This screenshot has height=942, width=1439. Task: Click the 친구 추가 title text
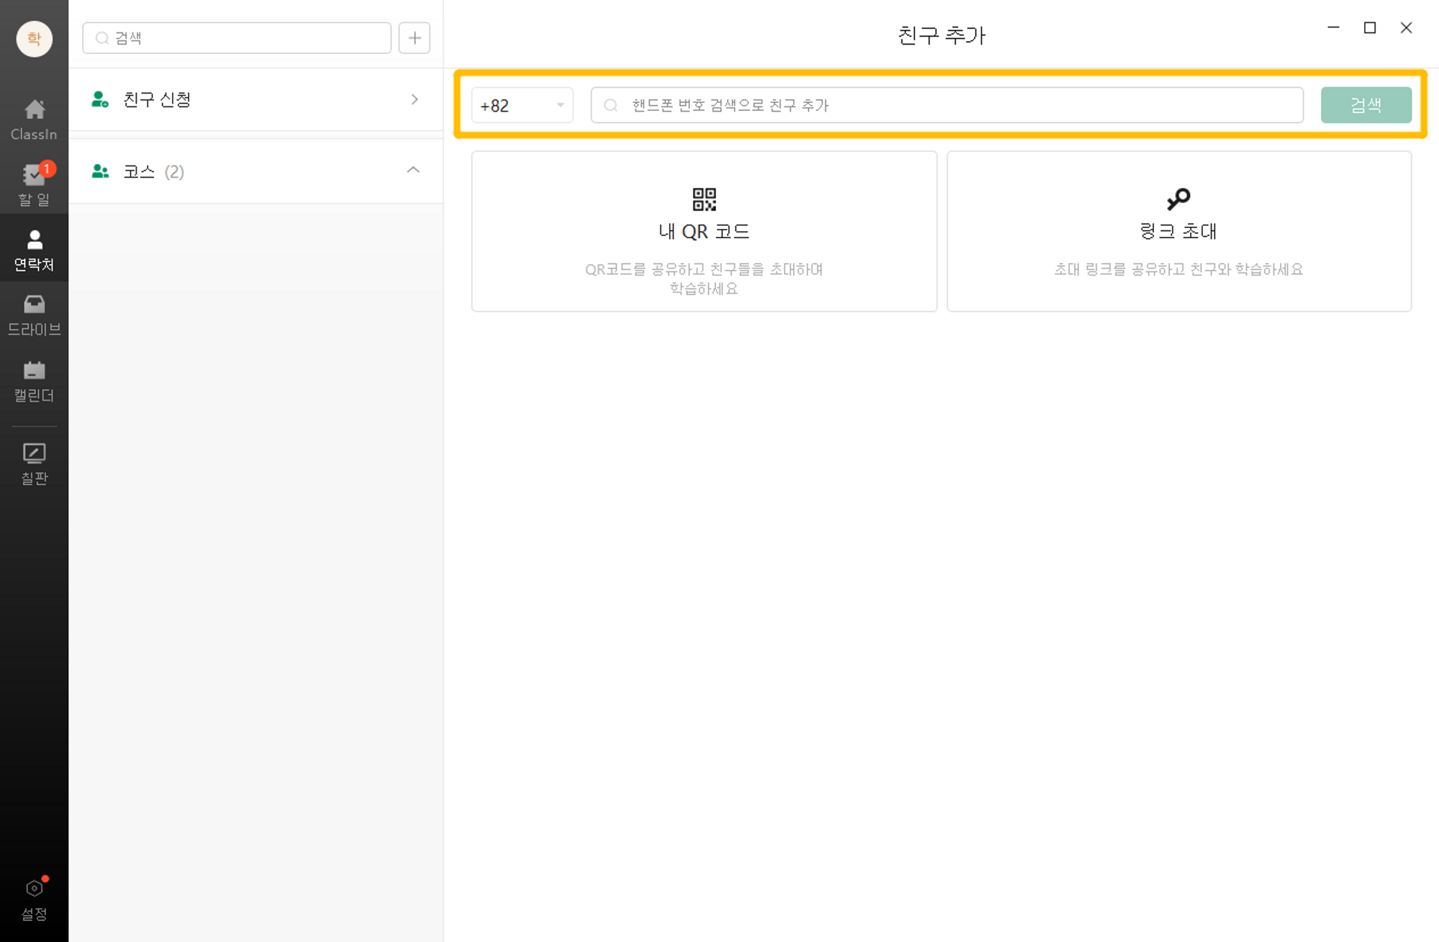(941, 35)
